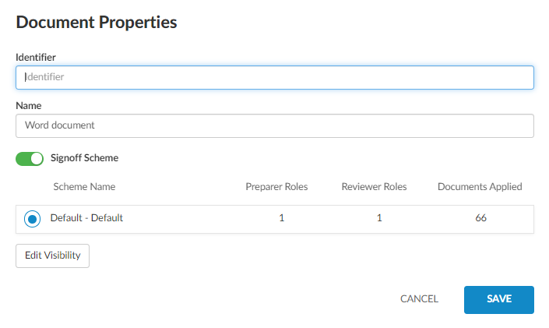Click the Identifier input field
This screenshot has height=328, width=549.
(274, 77)
